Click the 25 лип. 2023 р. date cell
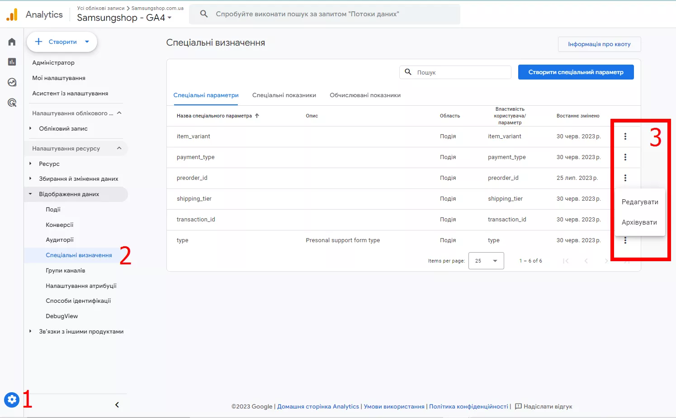676x418 pixels. click(x=577, y=178)
